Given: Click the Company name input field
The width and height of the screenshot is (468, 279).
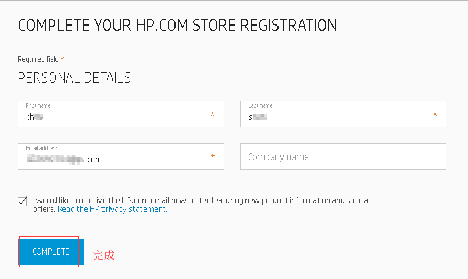Looking at the screenshot, I should click(x=343, y=157).
